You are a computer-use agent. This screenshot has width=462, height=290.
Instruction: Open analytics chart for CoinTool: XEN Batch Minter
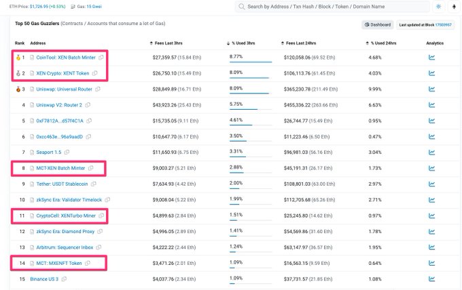431,58
